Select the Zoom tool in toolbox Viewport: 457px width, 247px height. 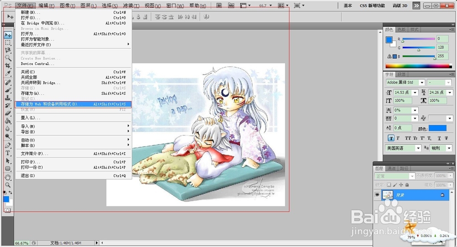coord(8,185)
